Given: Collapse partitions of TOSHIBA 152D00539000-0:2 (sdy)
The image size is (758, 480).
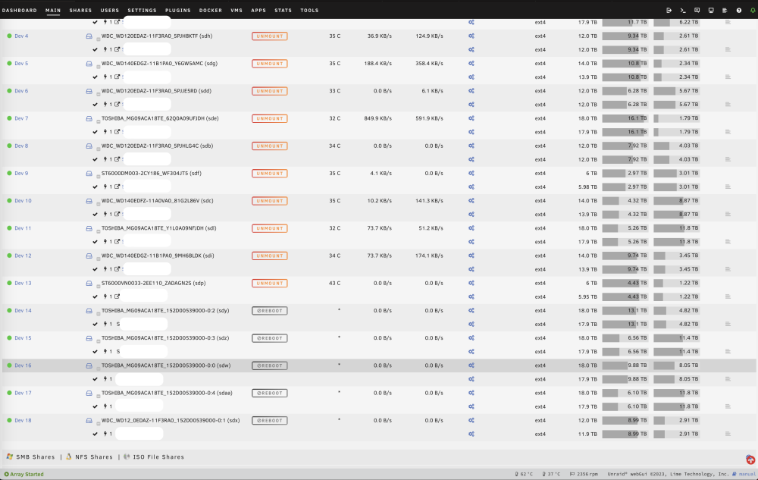Looking at the screenshot, I should pyautogui.click(x=98, y=313).
